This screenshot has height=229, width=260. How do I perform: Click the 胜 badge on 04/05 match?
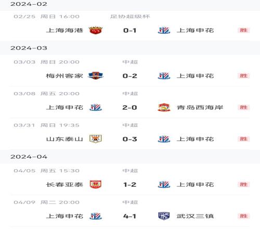[x=243, y=184]
